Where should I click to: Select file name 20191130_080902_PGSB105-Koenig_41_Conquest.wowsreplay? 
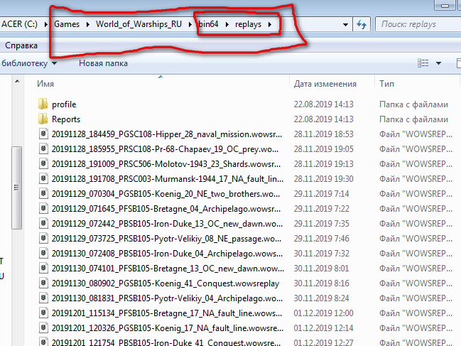pyautogui.click(x=166, y=283)
